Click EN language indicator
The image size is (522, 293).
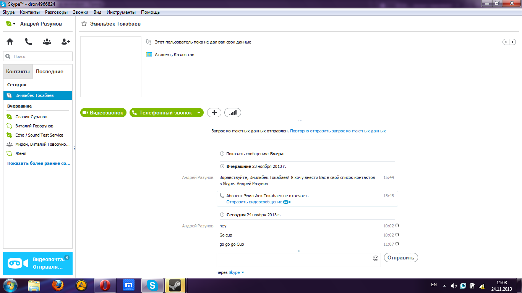click(434, 285)
